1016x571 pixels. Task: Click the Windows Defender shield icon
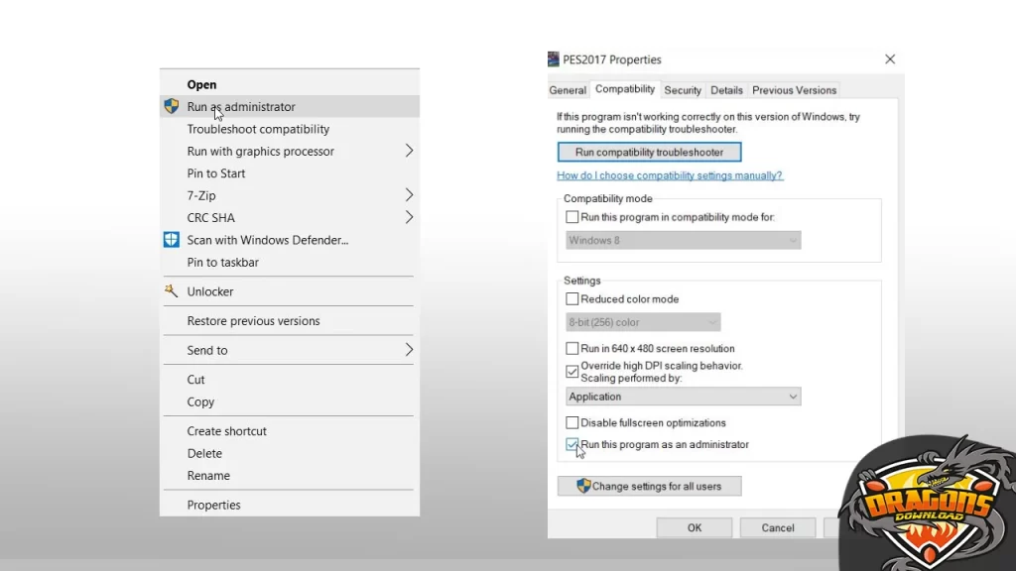click(x=171, y=240)
